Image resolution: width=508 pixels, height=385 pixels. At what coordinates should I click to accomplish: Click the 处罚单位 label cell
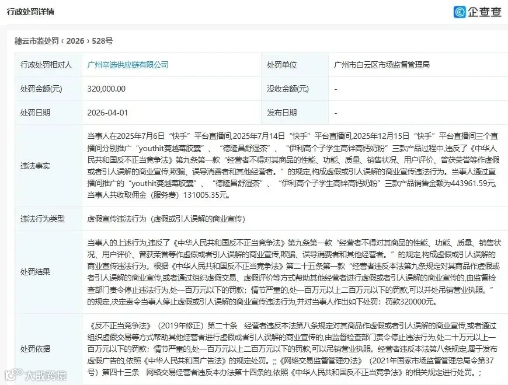click(295, 65)
